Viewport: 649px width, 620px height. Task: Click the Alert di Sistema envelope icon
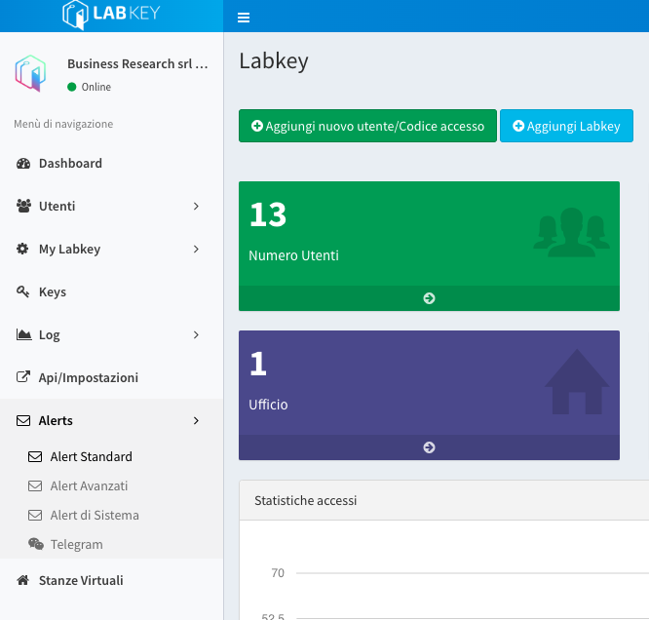coord(35,515)
